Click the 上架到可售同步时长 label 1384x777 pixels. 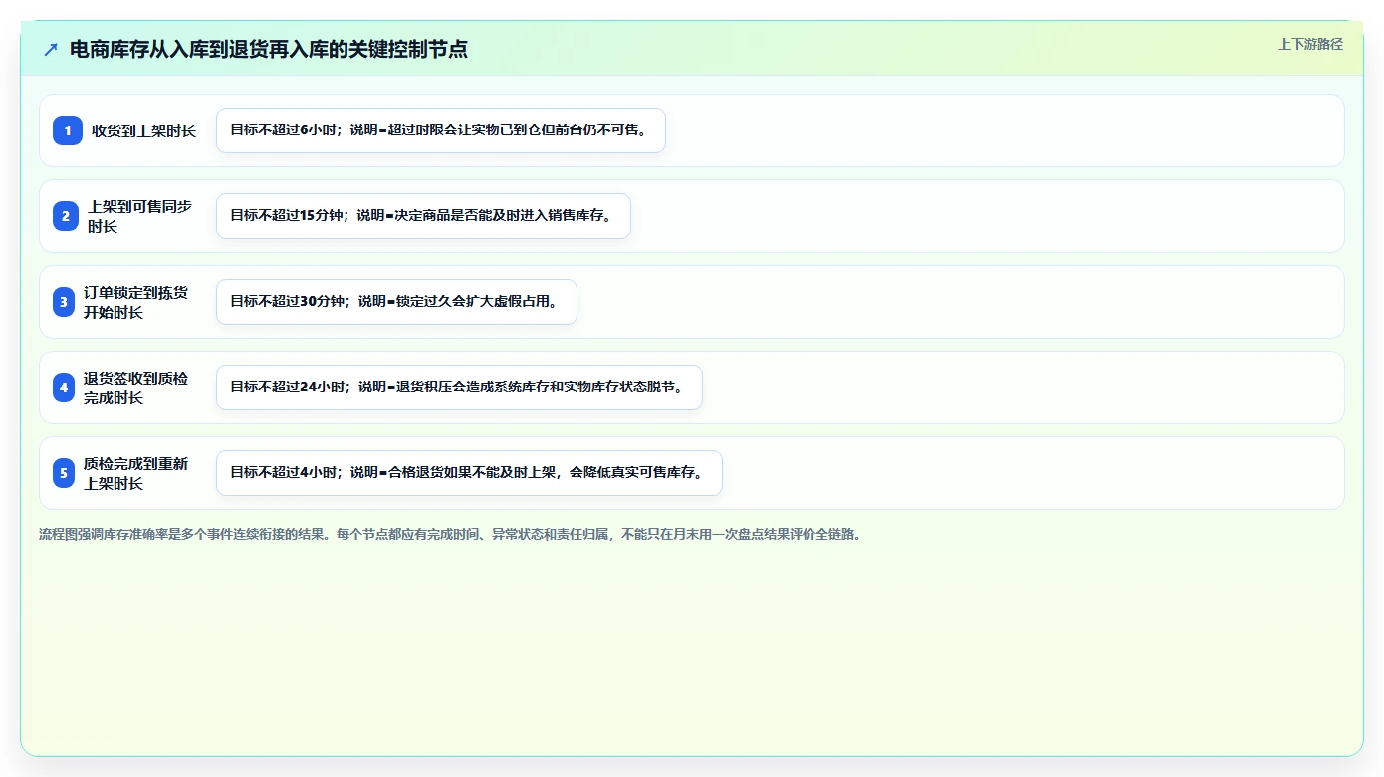tap(139, 216)
